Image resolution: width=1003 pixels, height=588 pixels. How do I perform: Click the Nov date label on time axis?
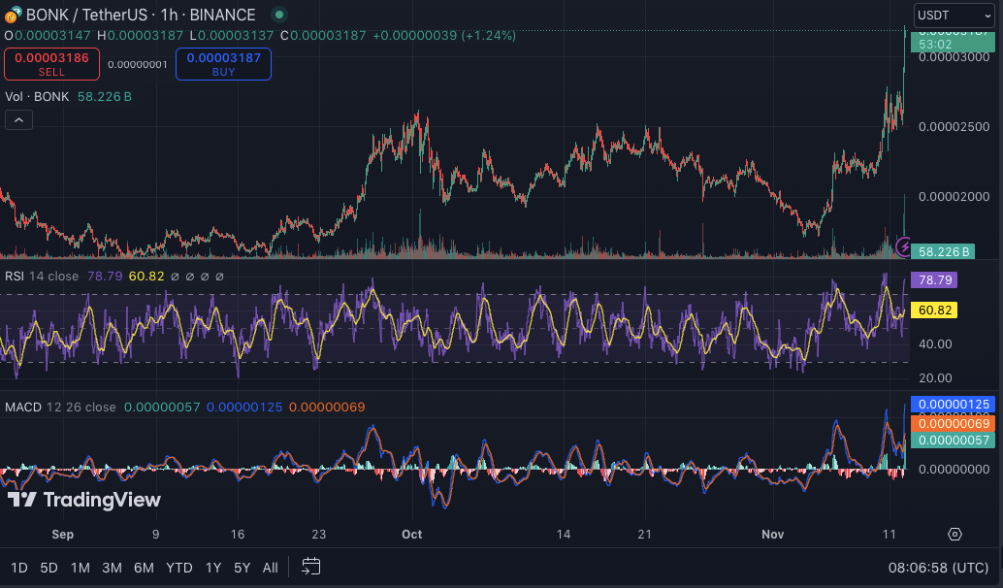(773, 535)
